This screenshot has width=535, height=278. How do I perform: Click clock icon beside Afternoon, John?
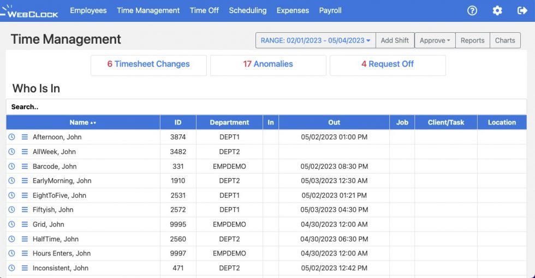point(11,137)
